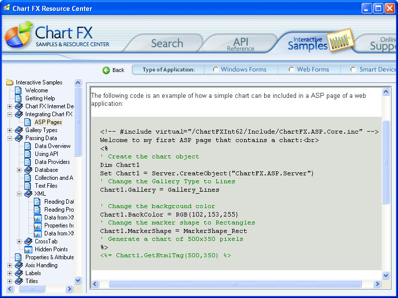Select the Smart Devices radio button
This screenshot has width=398, height=298.
coord(353,70)
